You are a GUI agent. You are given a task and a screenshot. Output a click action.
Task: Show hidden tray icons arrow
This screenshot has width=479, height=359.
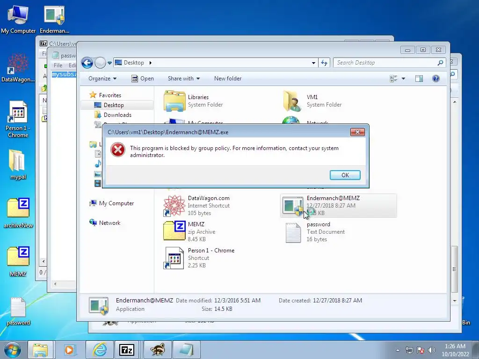(398, 350)
